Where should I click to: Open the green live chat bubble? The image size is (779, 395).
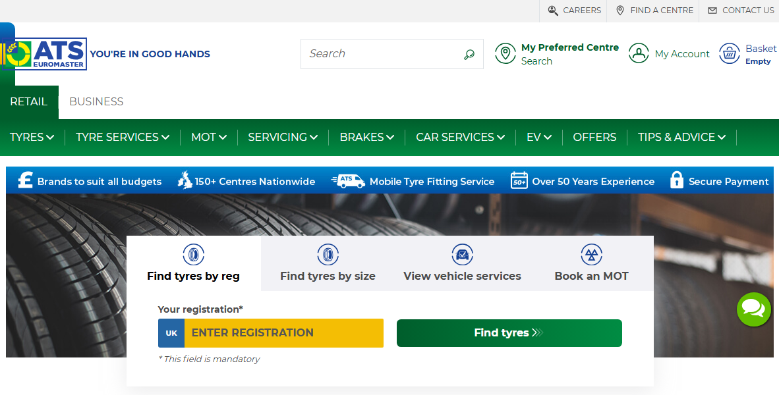click(x=753, y=309)
